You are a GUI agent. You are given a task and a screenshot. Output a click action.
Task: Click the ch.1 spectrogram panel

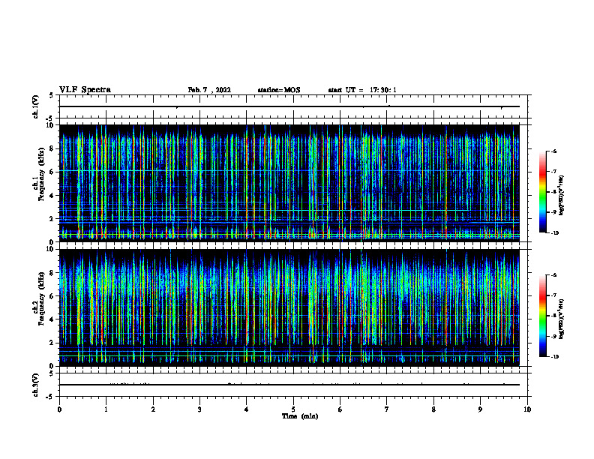point(289,183)
